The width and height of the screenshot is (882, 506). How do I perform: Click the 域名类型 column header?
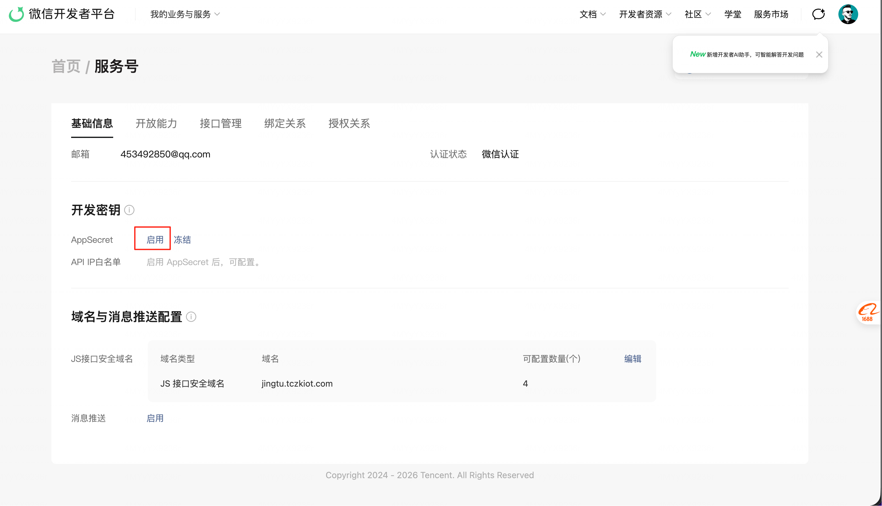(x=178, y=359)
